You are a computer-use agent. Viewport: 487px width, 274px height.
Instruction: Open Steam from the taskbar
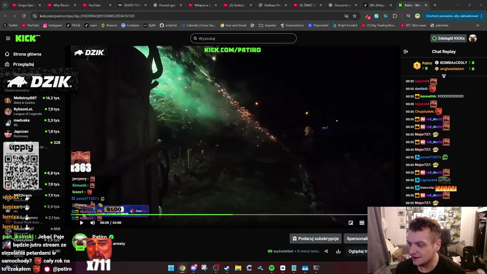tap(227, 268)
